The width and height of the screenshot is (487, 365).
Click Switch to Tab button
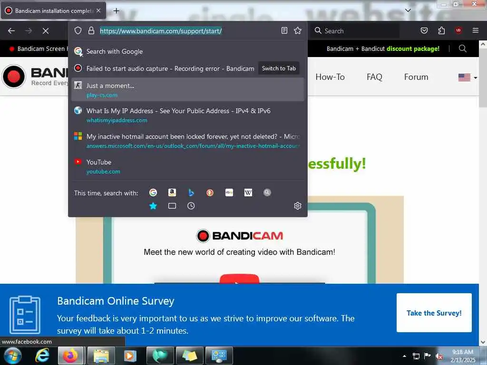point(279,68)
